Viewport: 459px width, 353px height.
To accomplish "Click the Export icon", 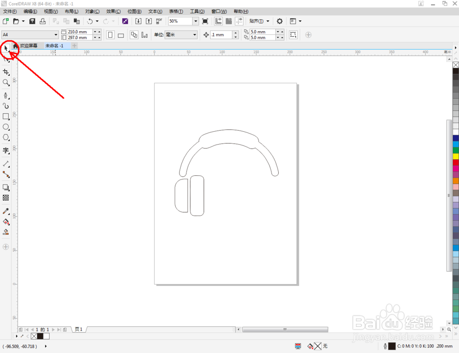I will (149, 21).
